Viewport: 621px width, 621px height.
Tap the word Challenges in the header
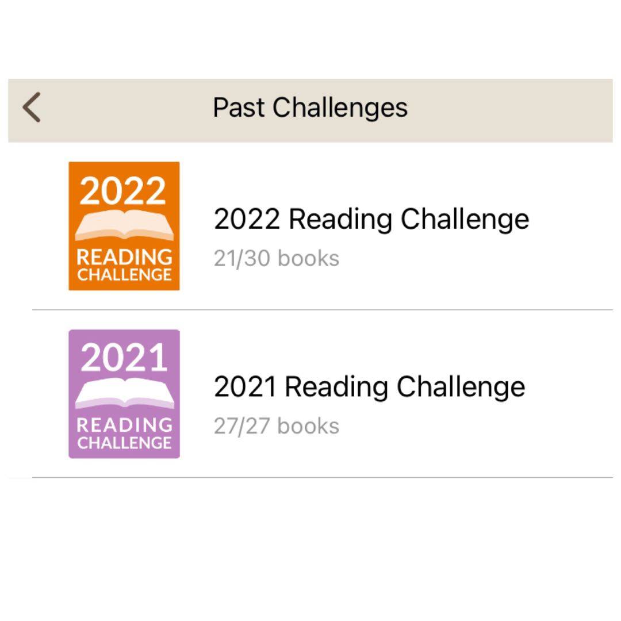(340, 108)
